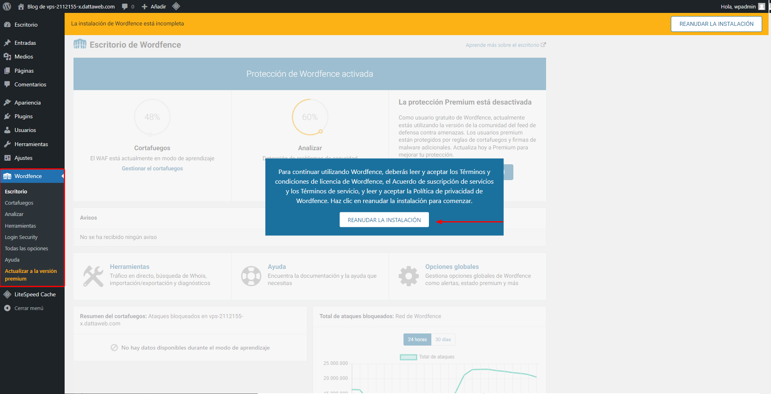Open Herramientas in the Wordfence submenu
This screenshot has width=771, height=394.
point(20,226)
